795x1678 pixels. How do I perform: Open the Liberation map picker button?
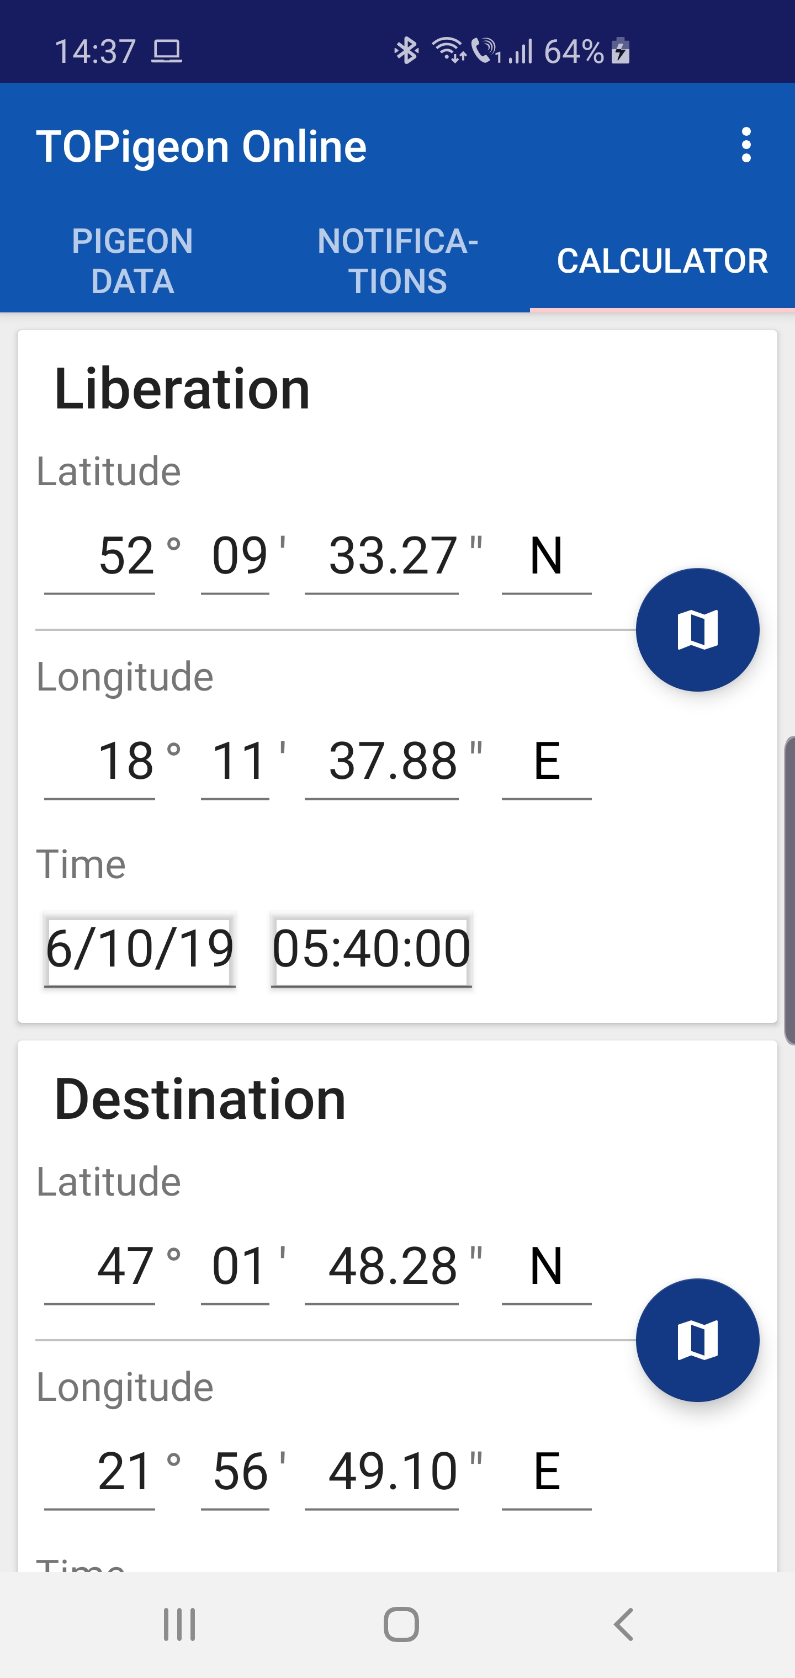click(x=697, y=629)
